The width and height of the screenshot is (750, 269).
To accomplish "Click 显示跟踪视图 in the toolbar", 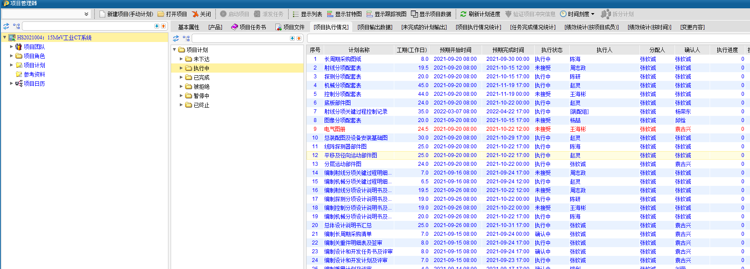I will (386, 14).
